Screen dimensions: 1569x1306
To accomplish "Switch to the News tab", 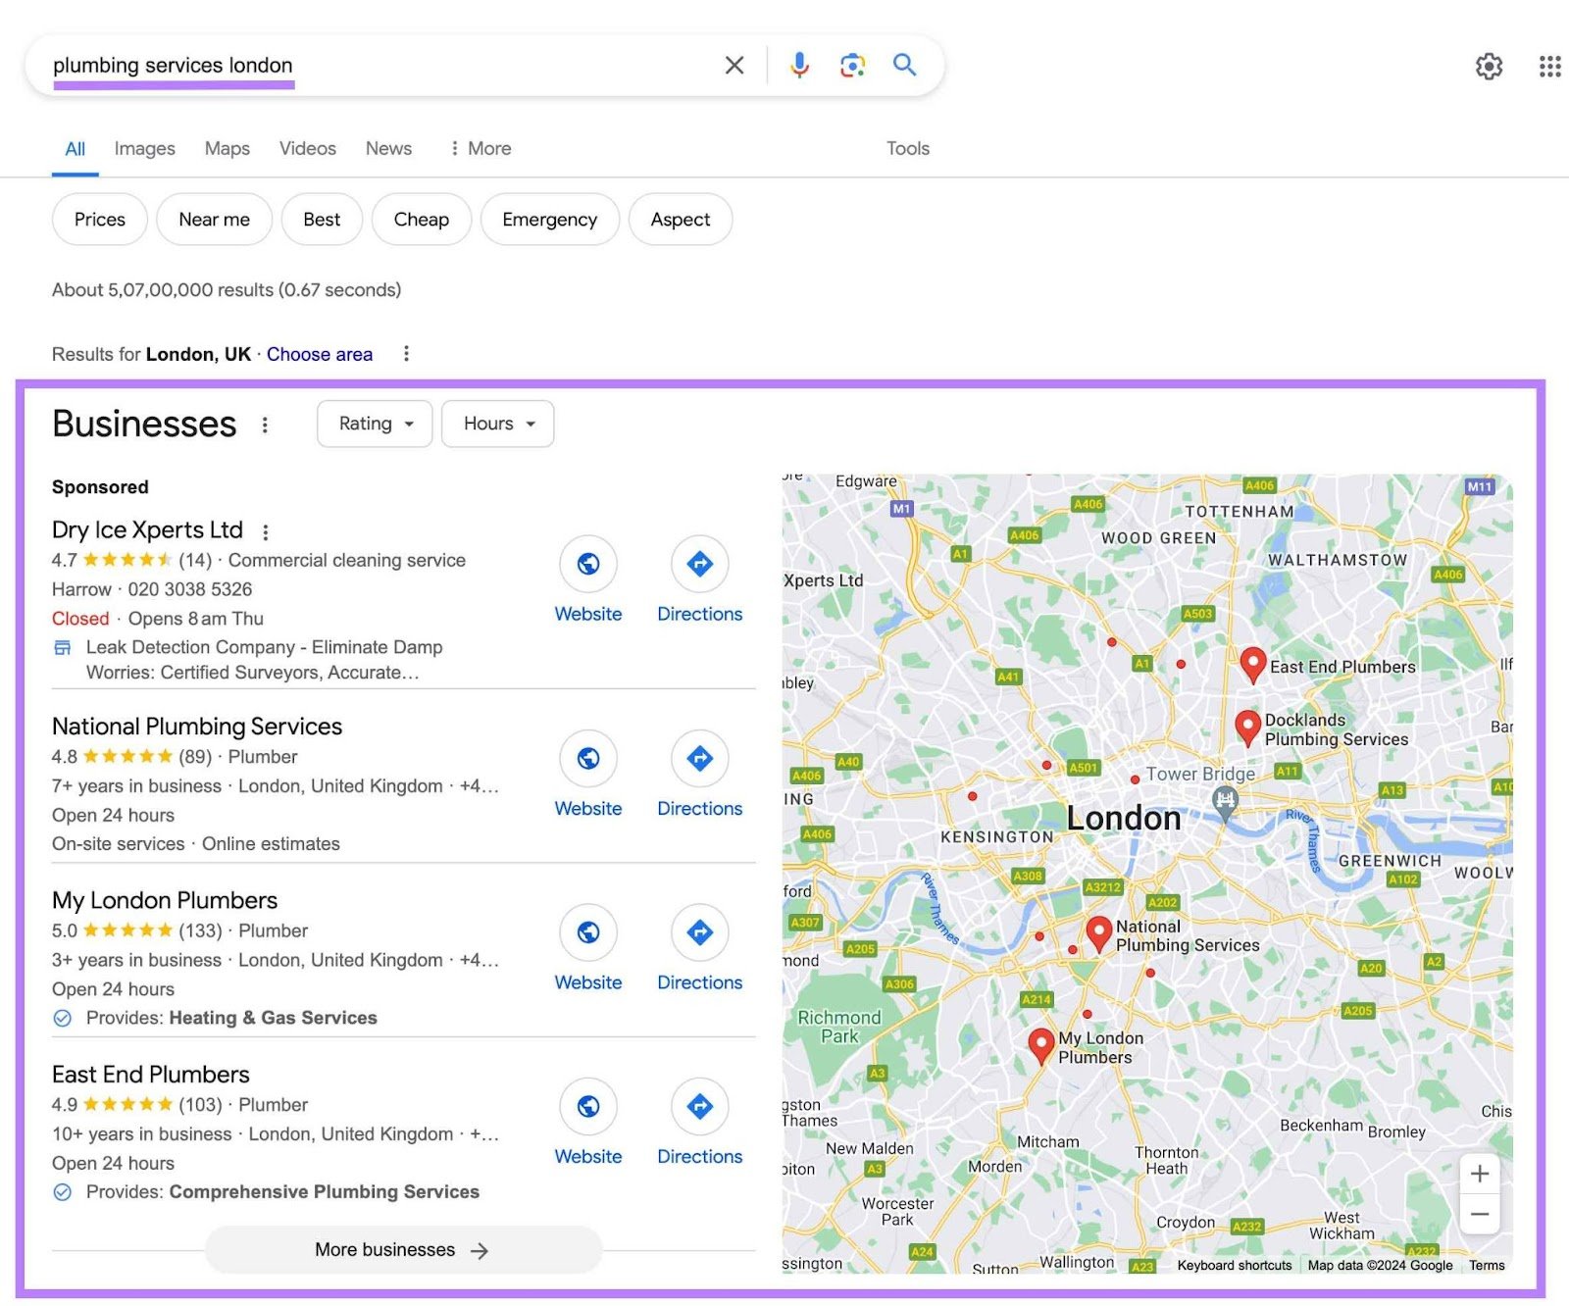I will (x=387, y=148).
